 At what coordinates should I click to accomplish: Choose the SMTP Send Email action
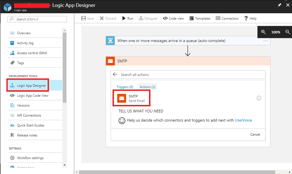(x=131, y=98)
